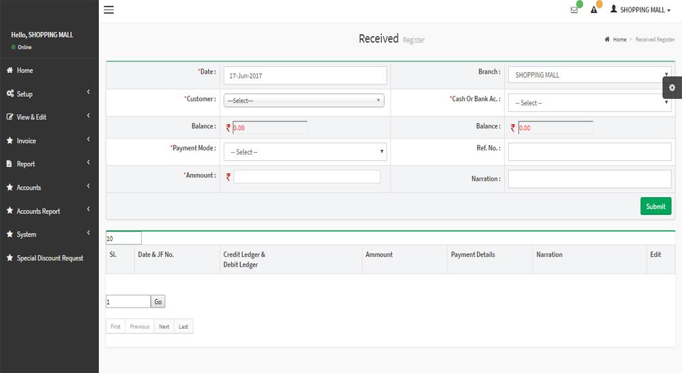Click the settings gear panel icon
The height and width of the screenshot is (373, 682).
(672, 87)
